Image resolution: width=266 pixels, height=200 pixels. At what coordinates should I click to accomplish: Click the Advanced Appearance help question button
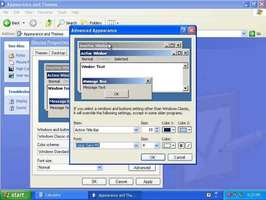pyautogui.click(x=184, y=30)
